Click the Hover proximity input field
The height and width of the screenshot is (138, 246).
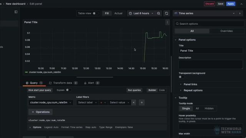tap(211, 127)
